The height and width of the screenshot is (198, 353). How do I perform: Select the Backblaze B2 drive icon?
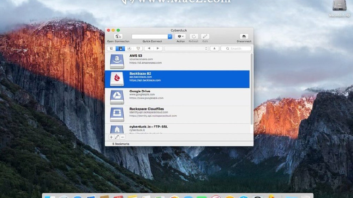coord(117,79)
